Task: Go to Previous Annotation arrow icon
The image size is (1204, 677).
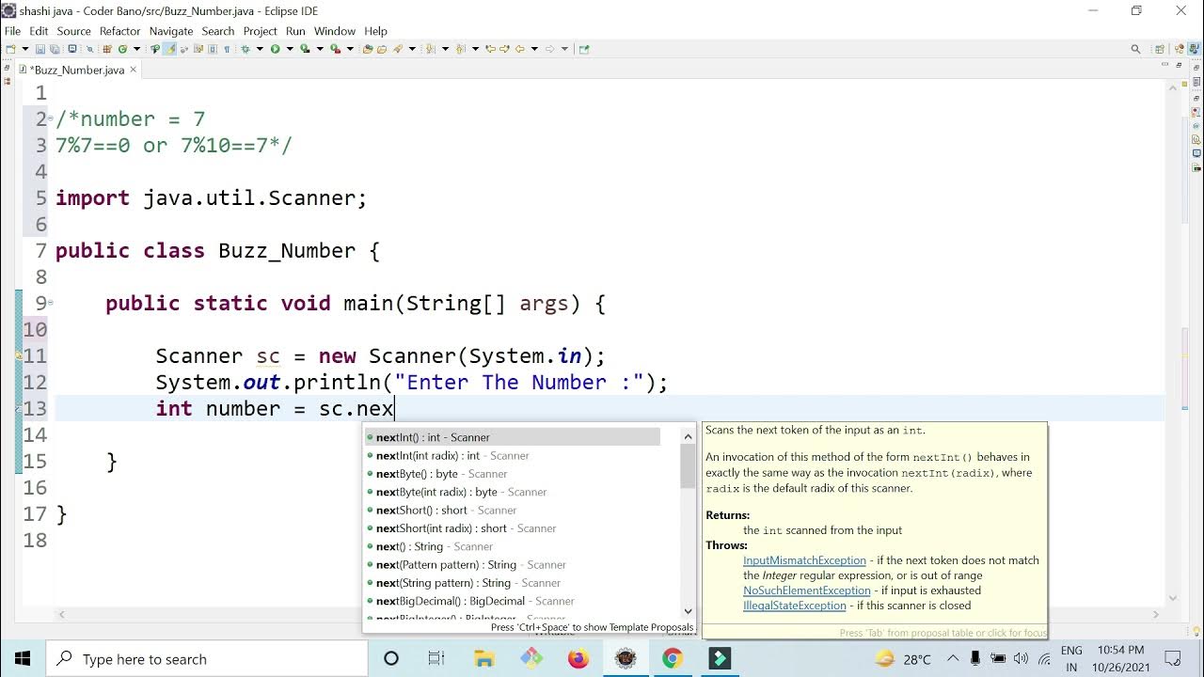Action: tap(460, 49)
